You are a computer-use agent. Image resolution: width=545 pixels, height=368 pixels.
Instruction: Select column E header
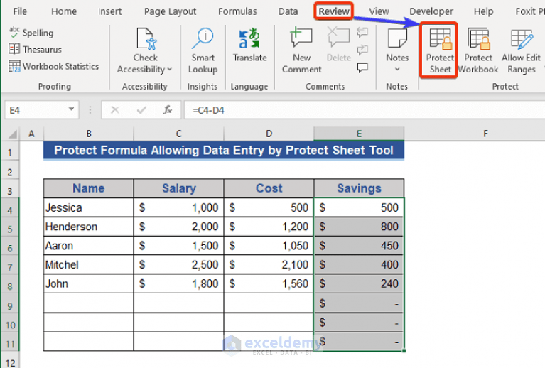pyautogui.click(x=359, y=134)
